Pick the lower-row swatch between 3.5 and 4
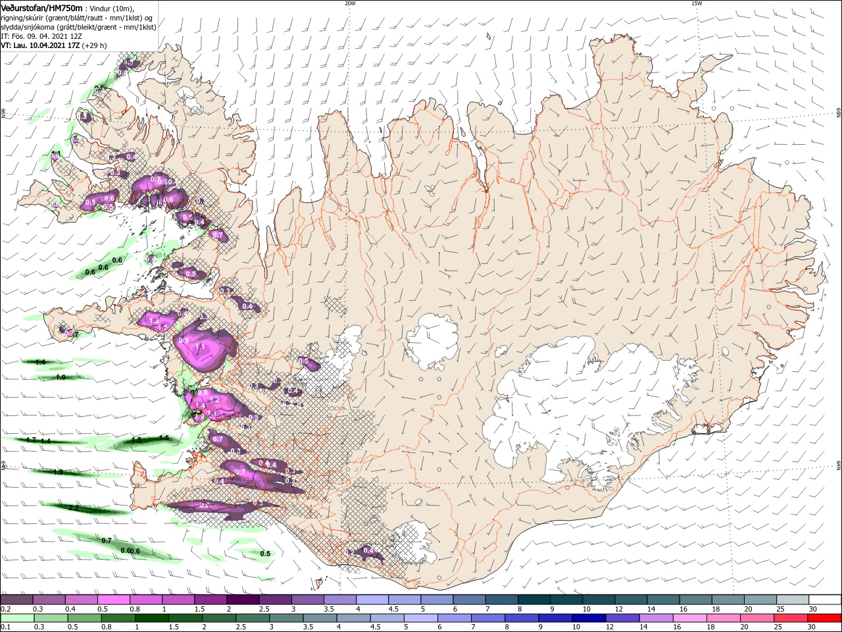This screenshot has height=632, width=842. pos(321,618)
